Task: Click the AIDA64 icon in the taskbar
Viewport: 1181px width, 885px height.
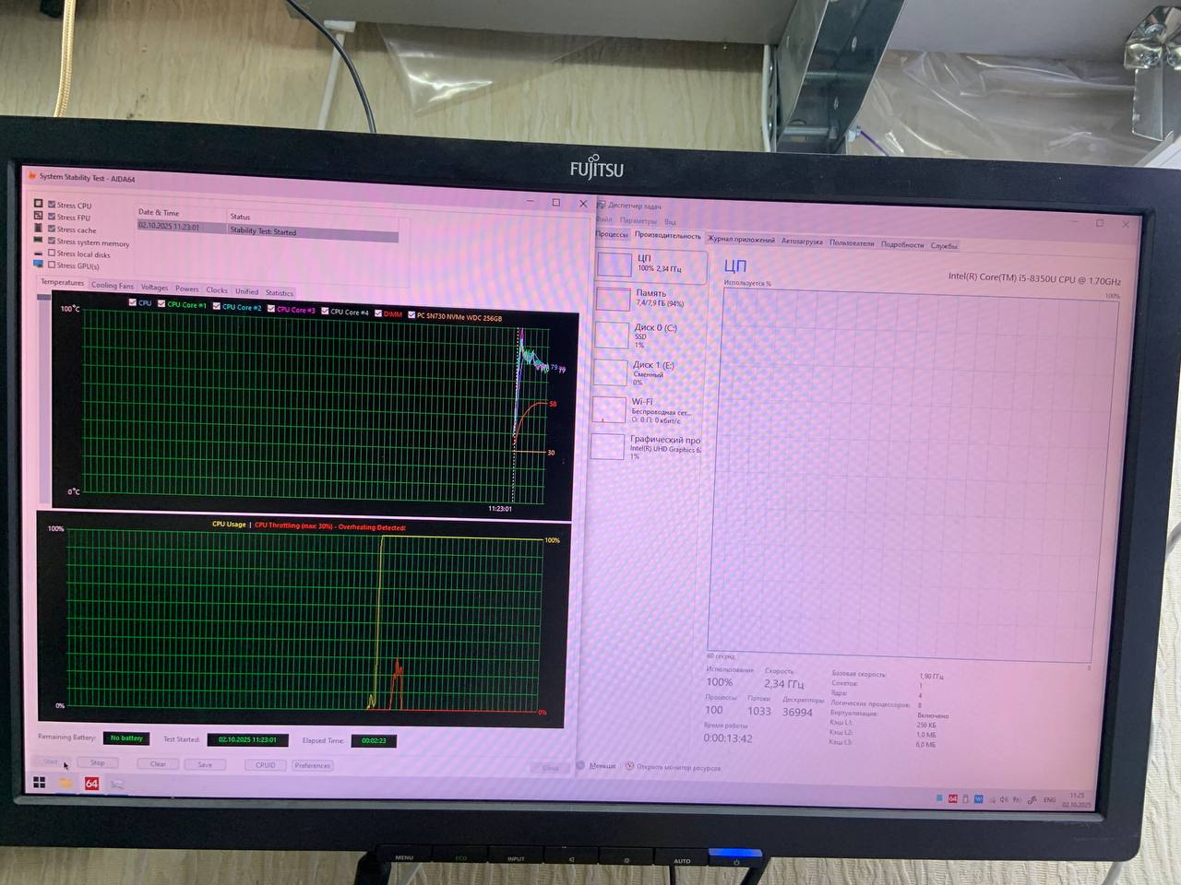Action: pyautogui.click(x=91, y=784)
